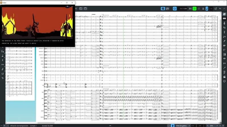Image resolution: width=227 pixels, height=127 pixels.
Task: Open the Clefs panel in right sidebar
Action: (x=224, y=23)
